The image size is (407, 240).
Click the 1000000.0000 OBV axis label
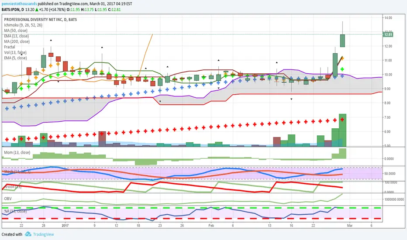pos(394,199)
